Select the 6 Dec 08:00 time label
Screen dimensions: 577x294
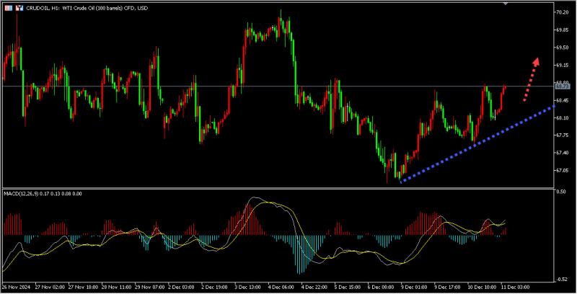coord(381,287)
